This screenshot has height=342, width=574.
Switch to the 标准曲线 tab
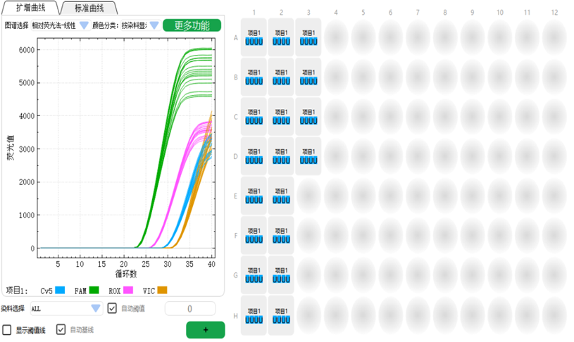click(89, 8)
